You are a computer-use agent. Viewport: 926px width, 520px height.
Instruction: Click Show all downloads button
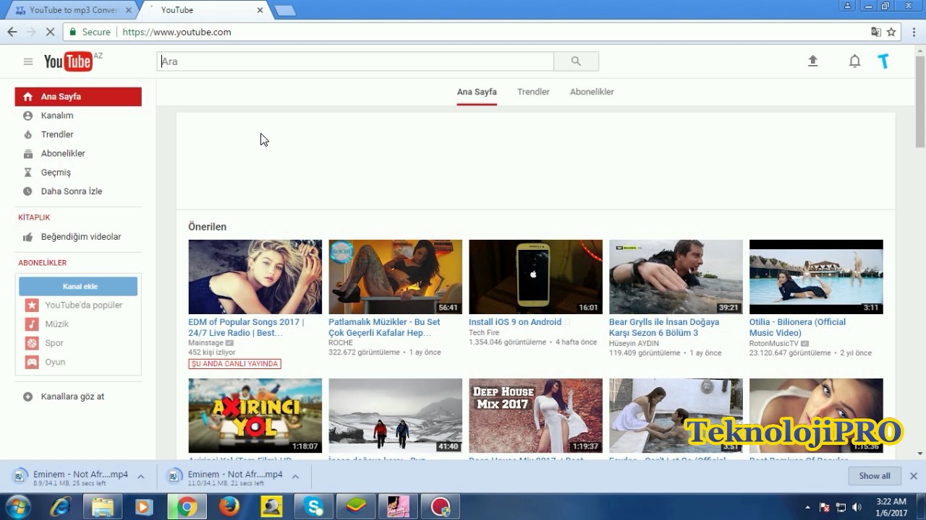875,476
